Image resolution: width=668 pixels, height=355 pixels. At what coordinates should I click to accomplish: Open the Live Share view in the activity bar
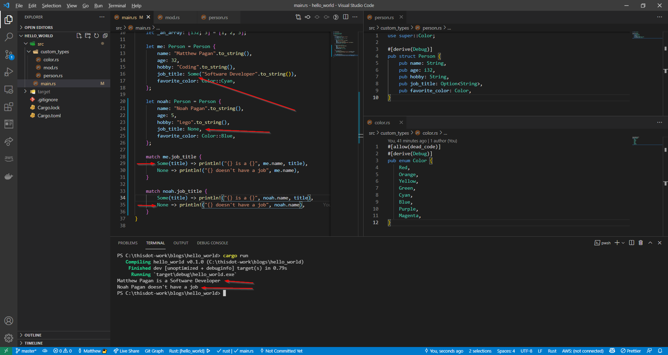click(9, 141)
